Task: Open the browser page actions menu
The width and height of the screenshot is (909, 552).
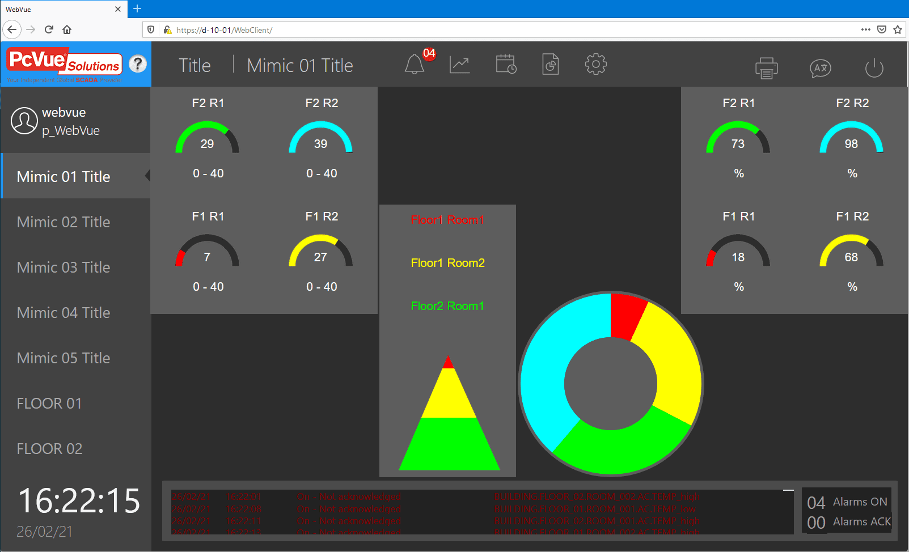Action: (866, 29)
